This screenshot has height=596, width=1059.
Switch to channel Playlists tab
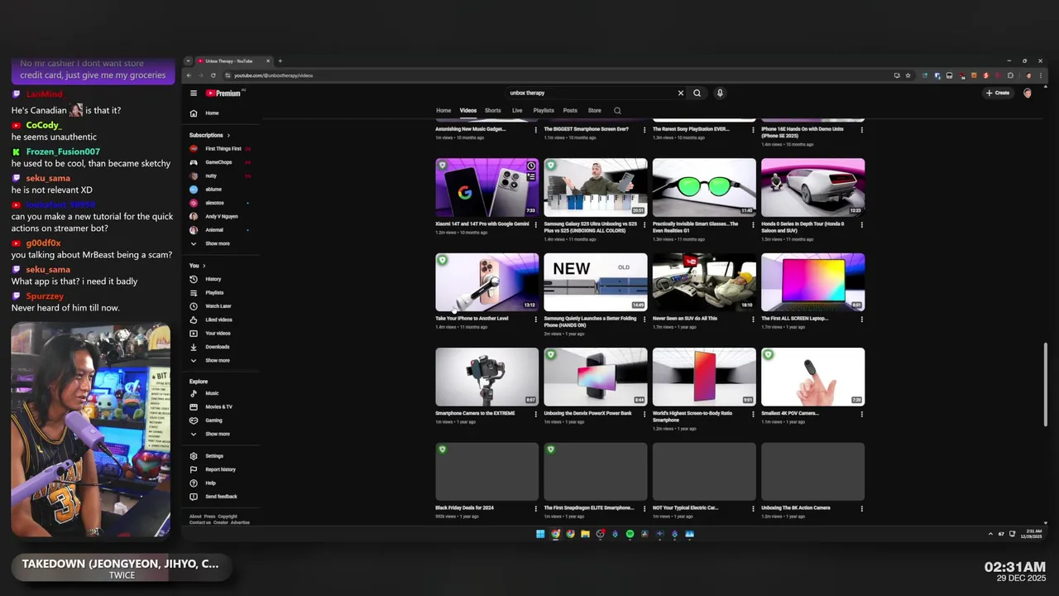click(x=544, y=111)
